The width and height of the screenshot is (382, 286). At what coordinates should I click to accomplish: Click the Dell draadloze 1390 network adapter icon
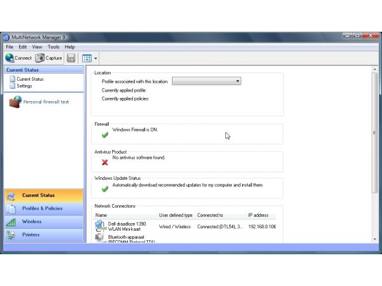(100, 226)
